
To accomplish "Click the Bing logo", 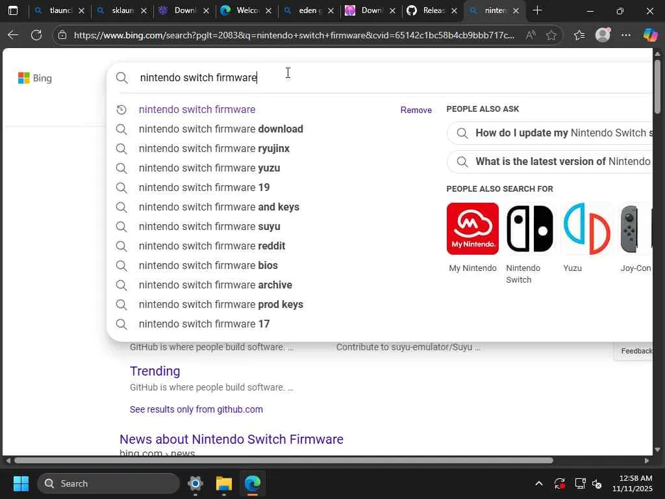I will click(35, 78).
